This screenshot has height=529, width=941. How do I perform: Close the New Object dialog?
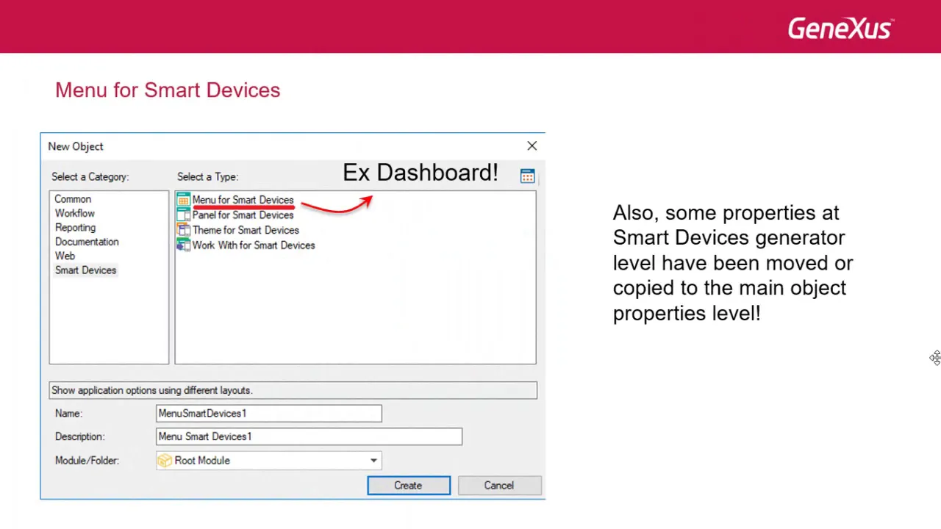[532, 146]
